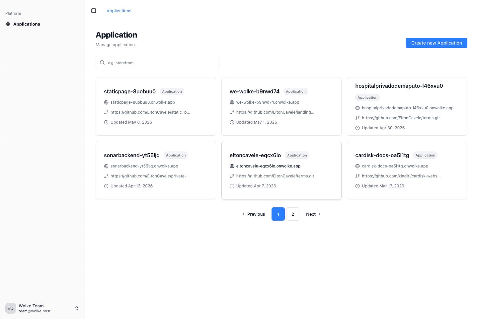Click git branch icon in staticpage-8uobuu0 card
Image resolution: width=478 pixels, height=319 pixels.
tap(106, 112)
